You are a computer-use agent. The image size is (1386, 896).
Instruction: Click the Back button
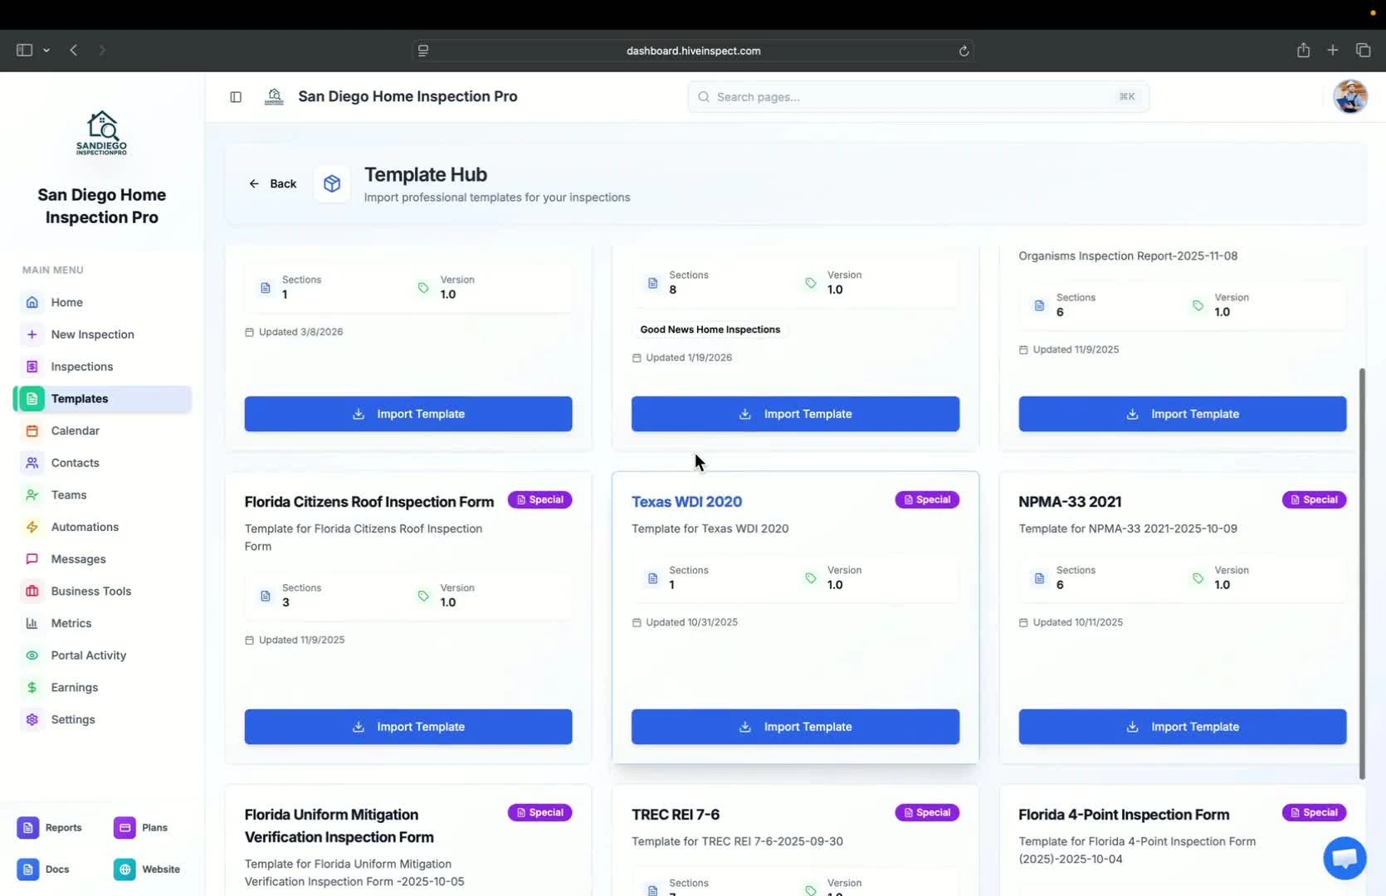tap(272, 183)
